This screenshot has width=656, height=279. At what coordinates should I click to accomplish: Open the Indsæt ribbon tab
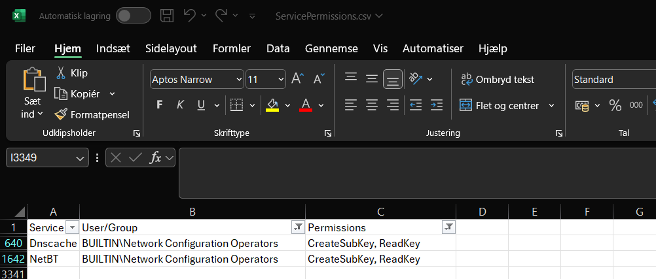(x=113, y=48)
